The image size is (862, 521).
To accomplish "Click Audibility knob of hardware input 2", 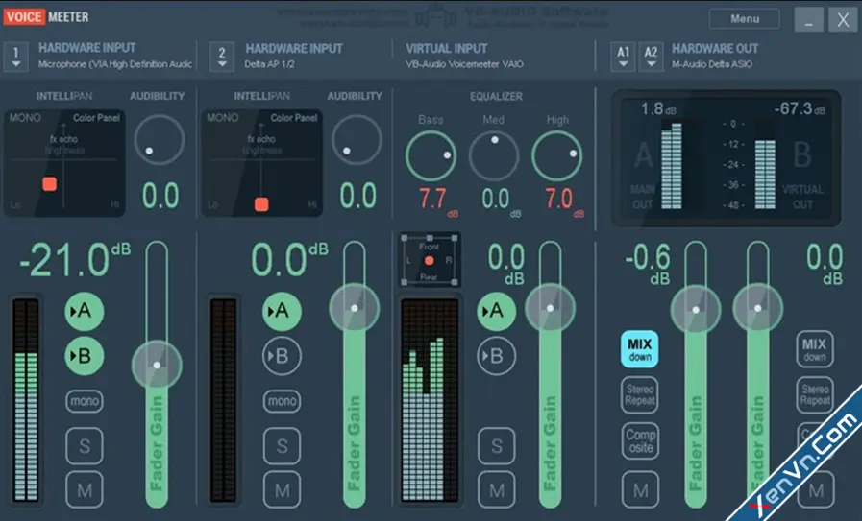I will [x=357, y=140].
